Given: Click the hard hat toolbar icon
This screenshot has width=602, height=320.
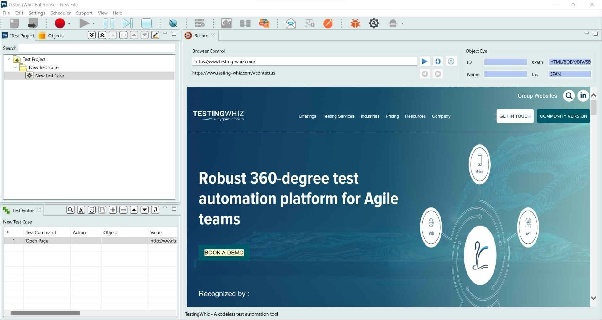Looking at the screenshot, I should tap(393, 23).
